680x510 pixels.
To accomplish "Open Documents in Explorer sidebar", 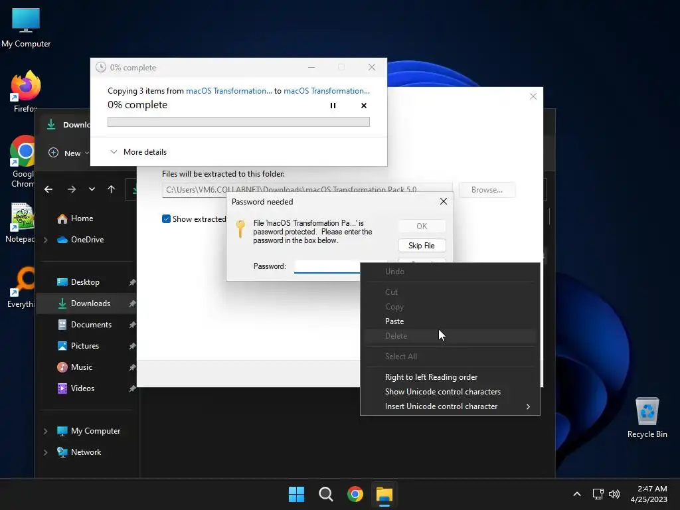I will [84, 324].
